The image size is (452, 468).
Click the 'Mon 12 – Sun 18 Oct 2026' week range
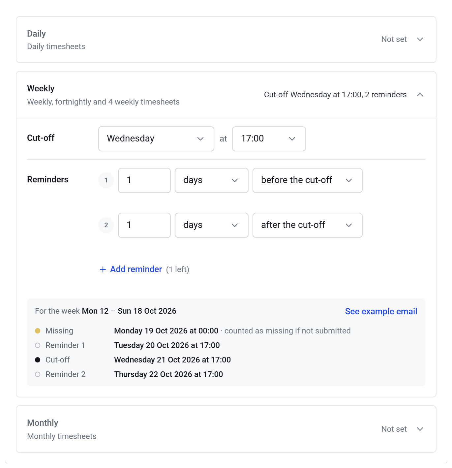tap(129, 311)
